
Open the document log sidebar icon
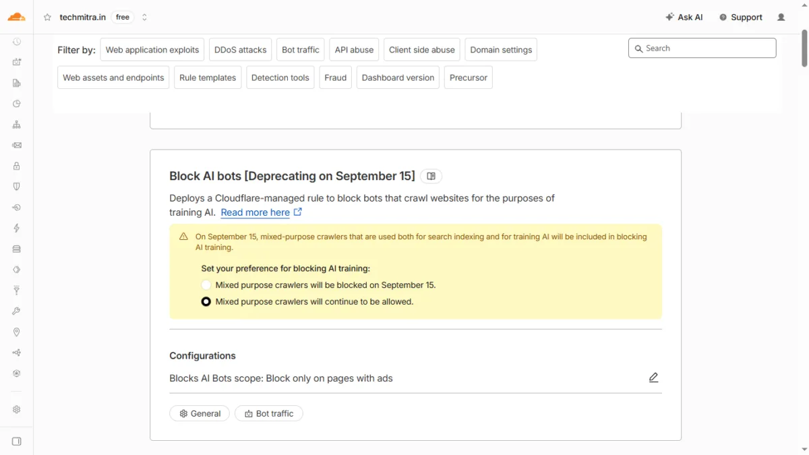point(17,83)
